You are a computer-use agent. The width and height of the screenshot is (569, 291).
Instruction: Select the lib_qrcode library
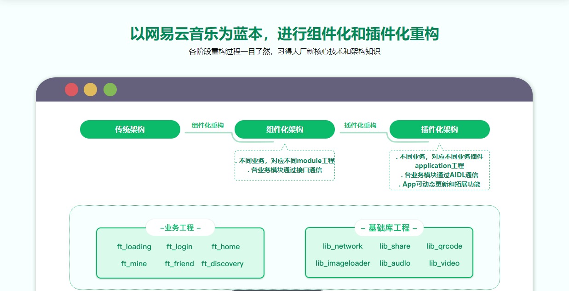tap(444, 246)
